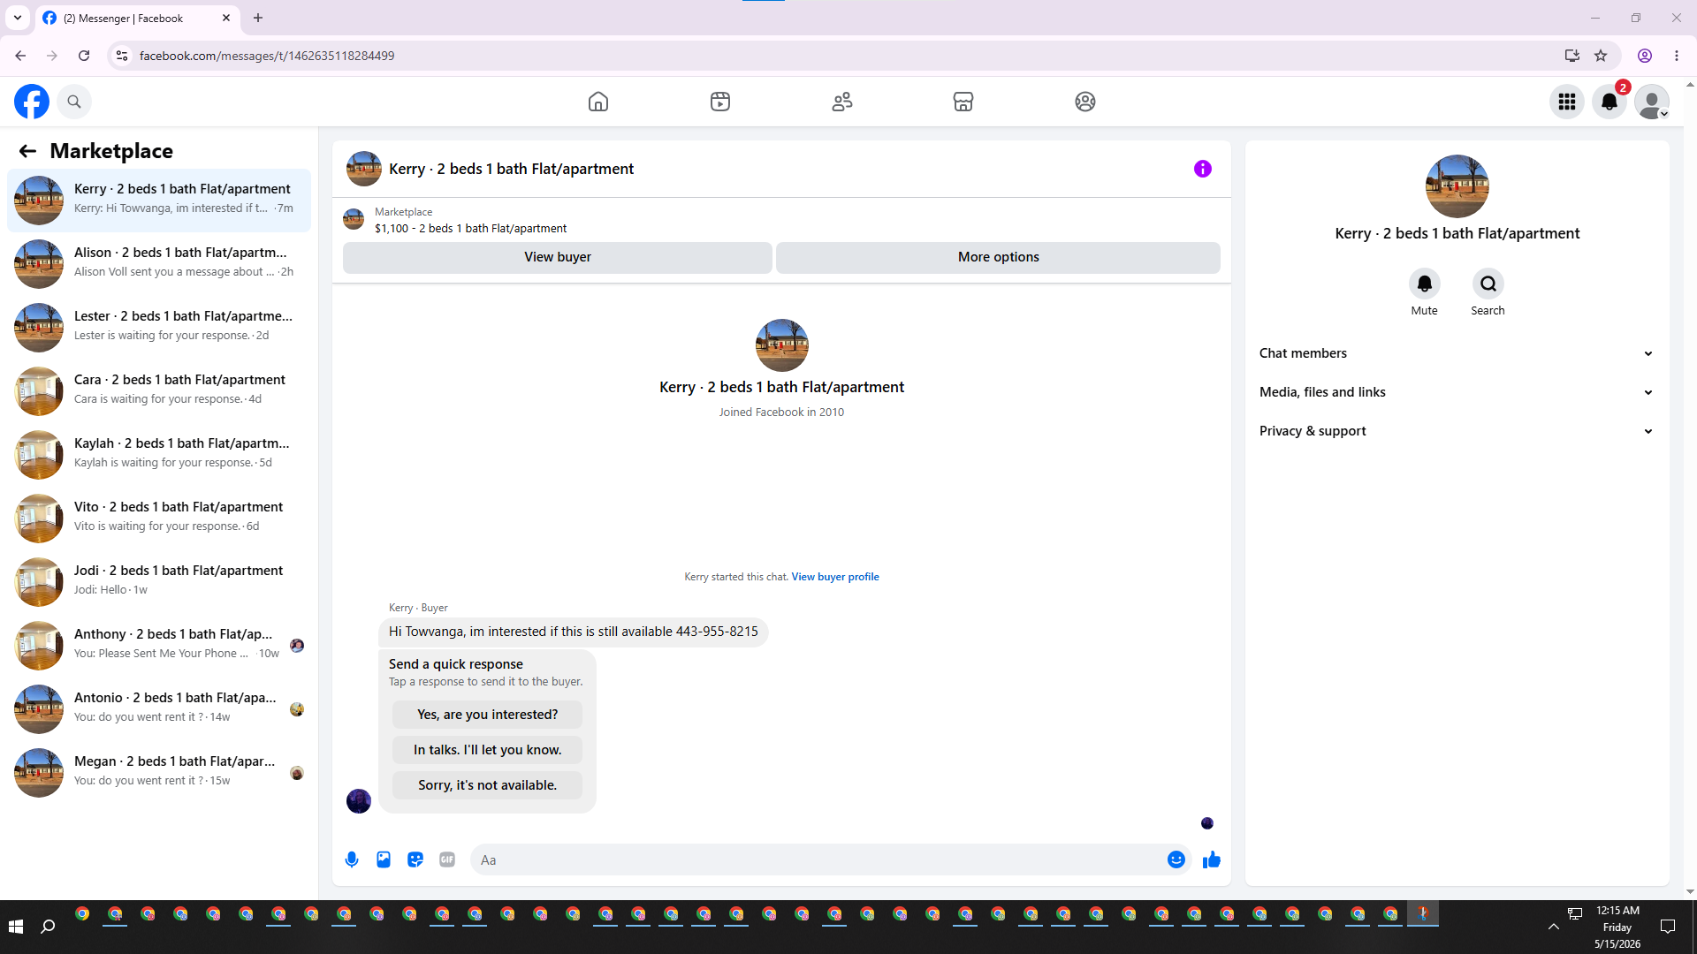The width and height of the screenshot is (1697, 954).
Task: Search within the conversation
Action: pyautogui.click(x=1488, y=284)
